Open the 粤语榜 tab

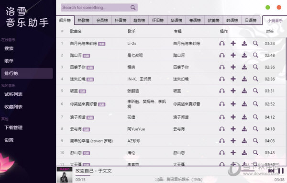pyautogui.click(x=195, y=20)
